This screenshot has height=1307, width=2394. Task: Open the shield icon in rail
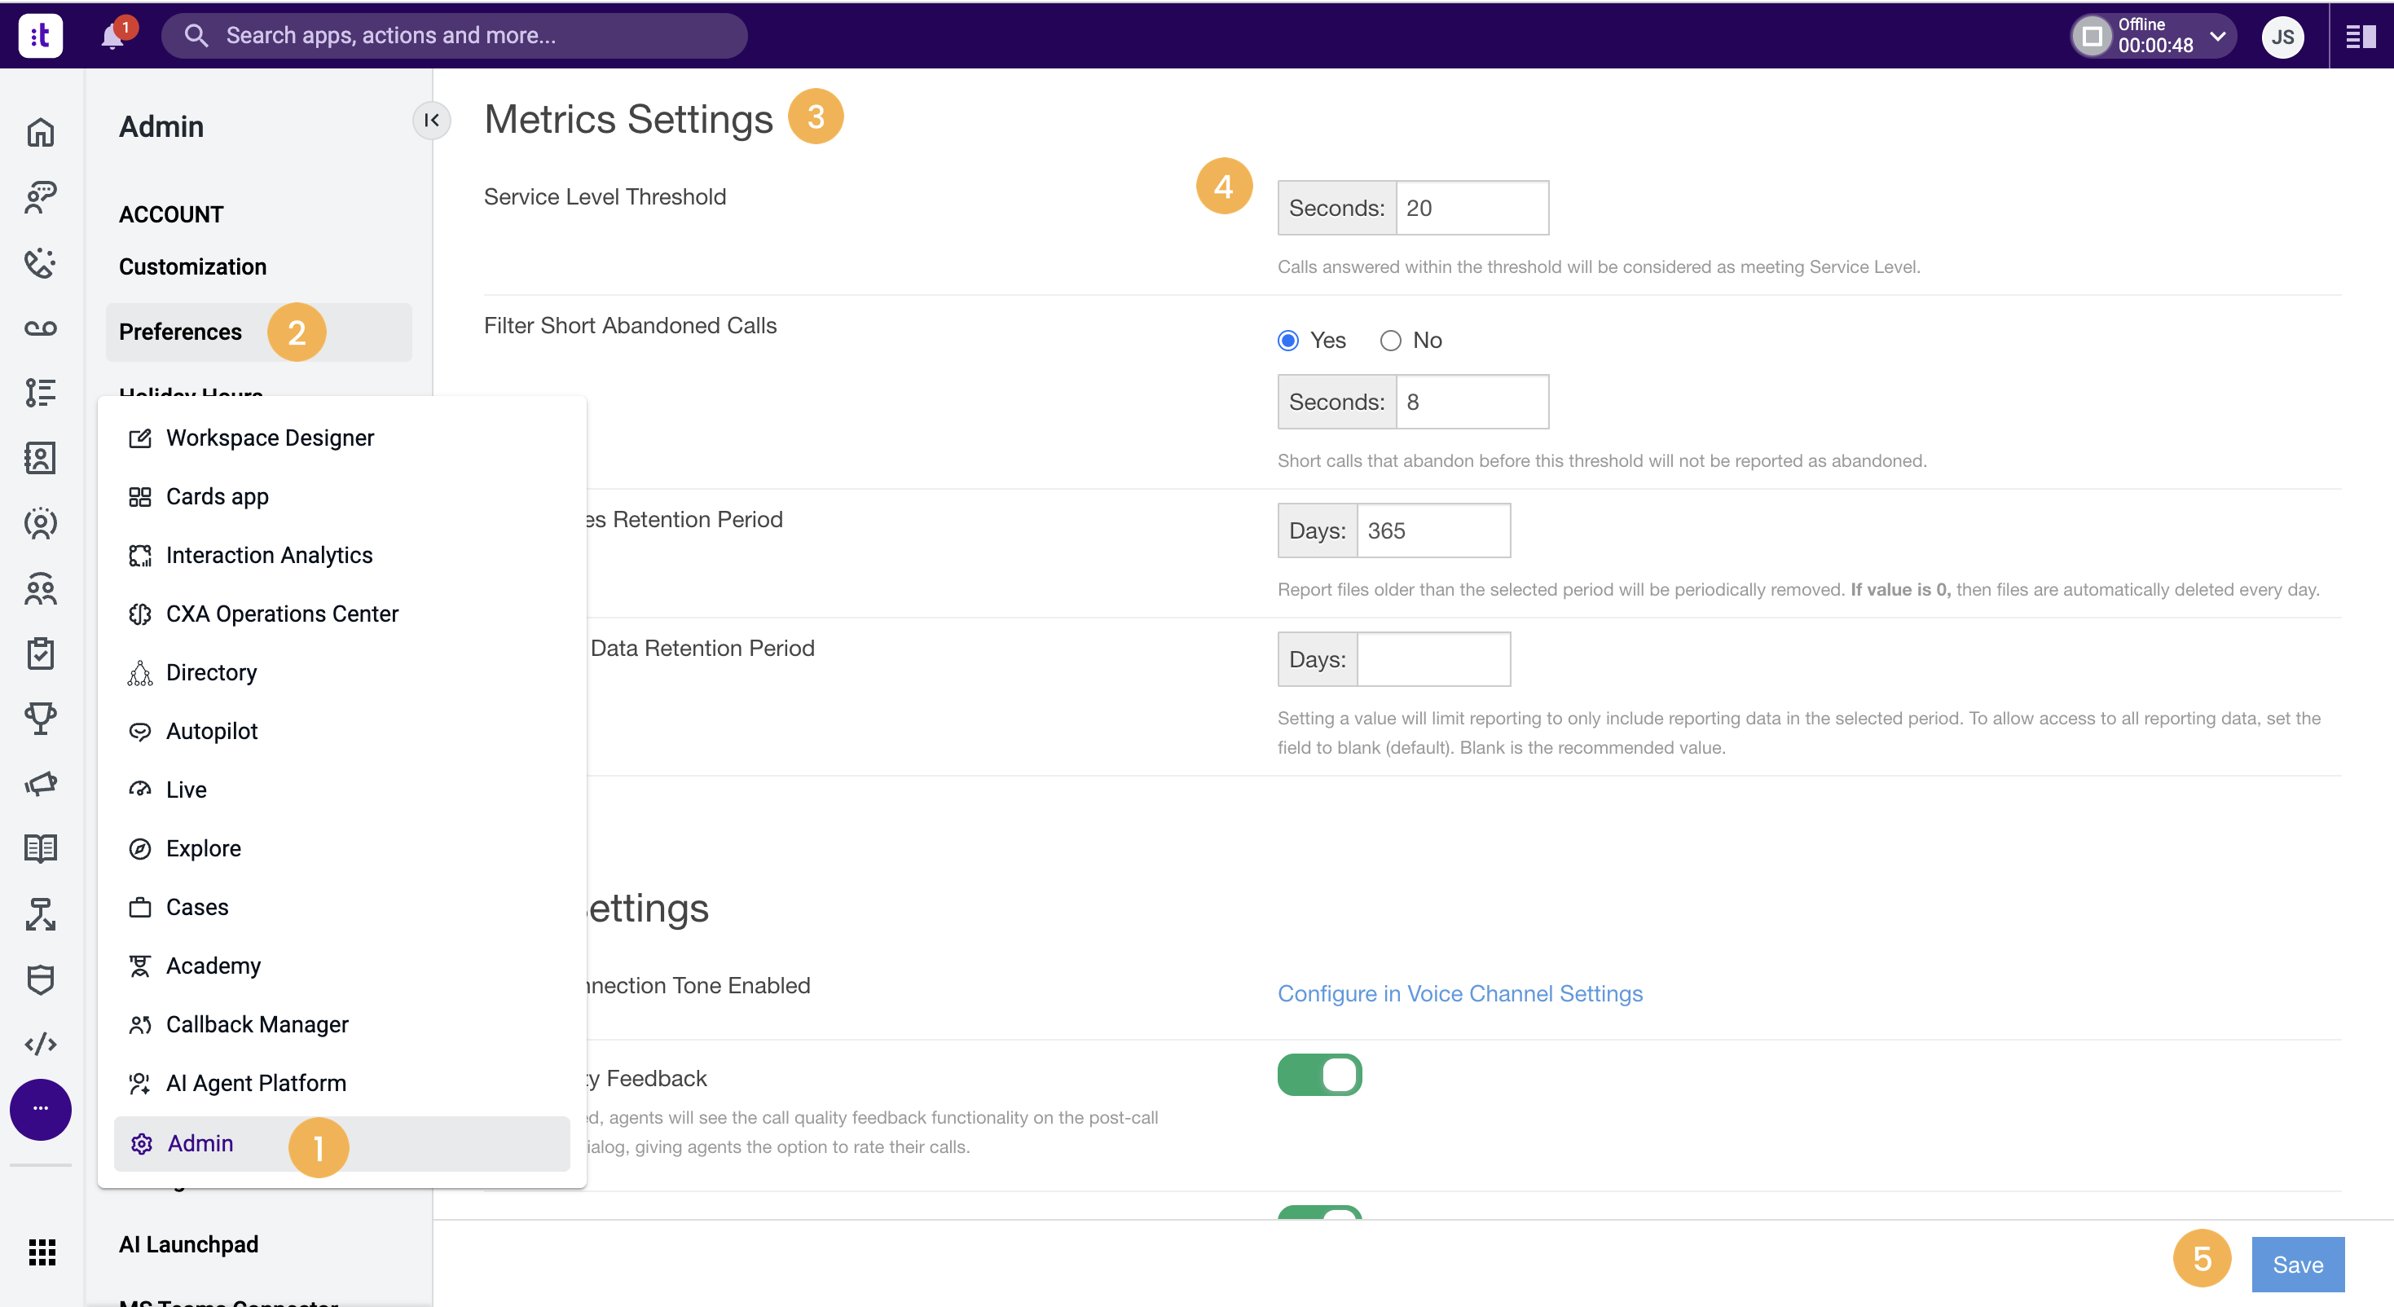[40, 979]
